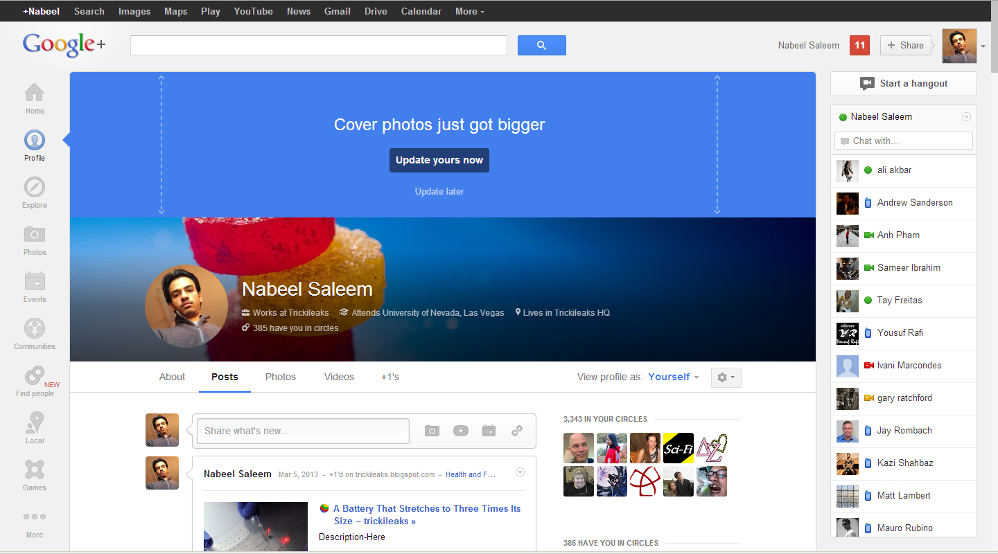Screen dimensions: 998x554
Task: Switch to the +1's tab
Action: click(x=390, y=377)
